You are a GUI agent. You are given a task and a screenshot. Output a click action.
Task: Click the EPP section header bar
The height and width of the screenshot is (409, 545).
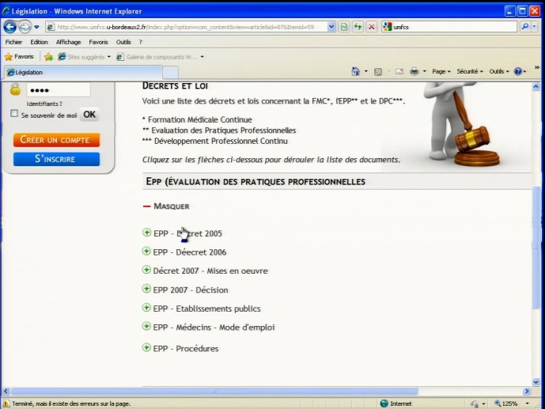(337, 181)
